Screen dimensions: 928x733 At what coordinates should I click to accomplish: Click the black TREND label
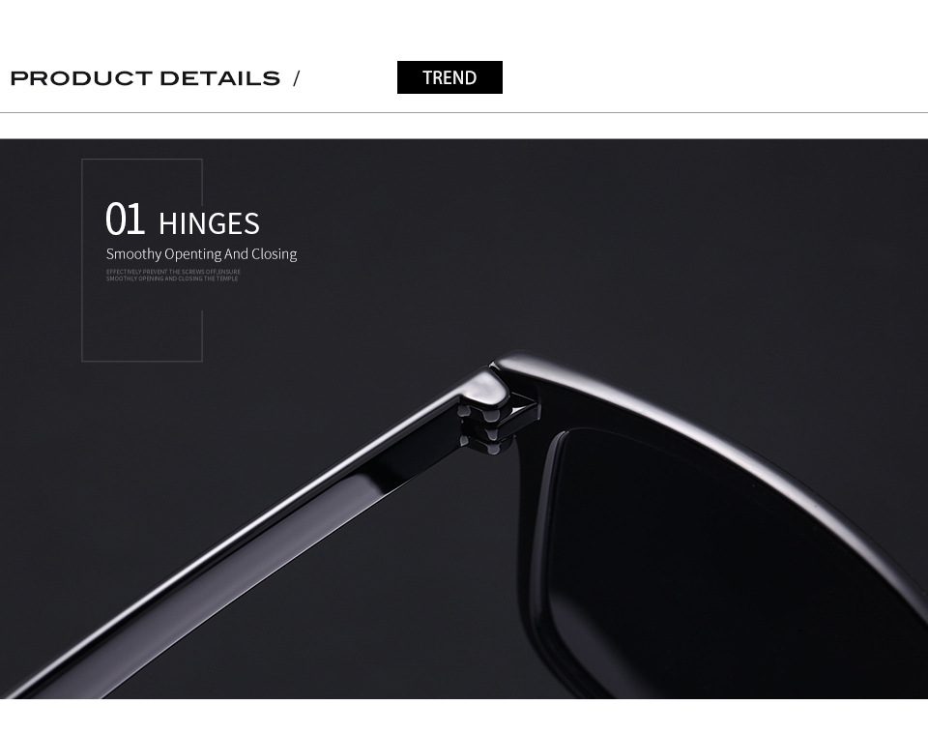click(x=449, y=77)
